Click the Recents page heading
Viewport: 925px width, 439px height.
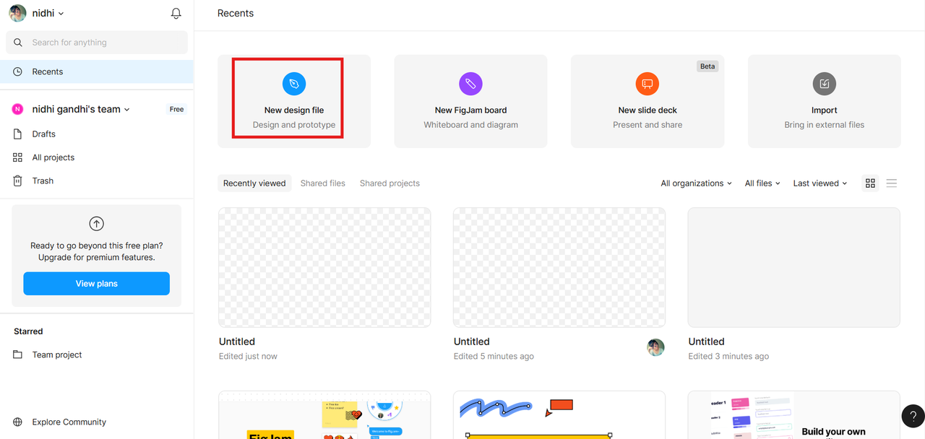click(x=236, y=13)
